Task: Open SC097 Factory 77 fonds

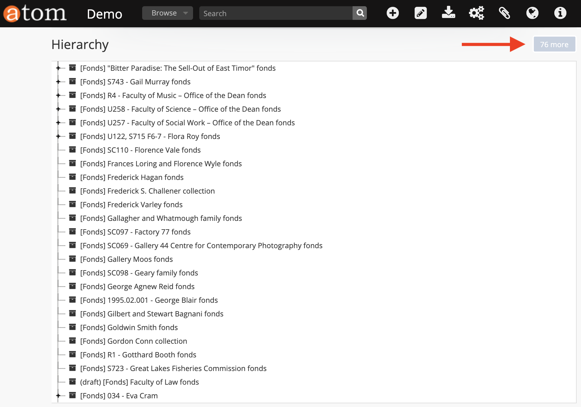Action: pos(135,232)
